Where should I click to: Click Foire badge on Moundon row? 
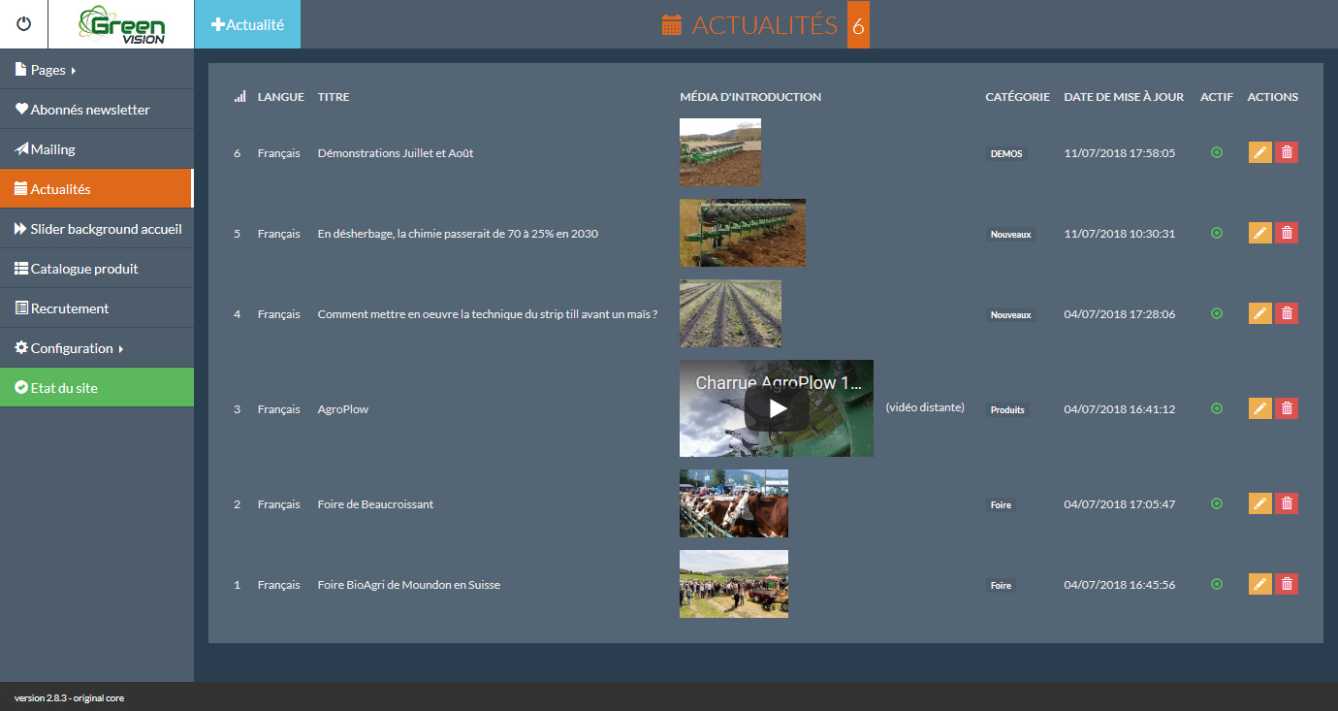1001,585
